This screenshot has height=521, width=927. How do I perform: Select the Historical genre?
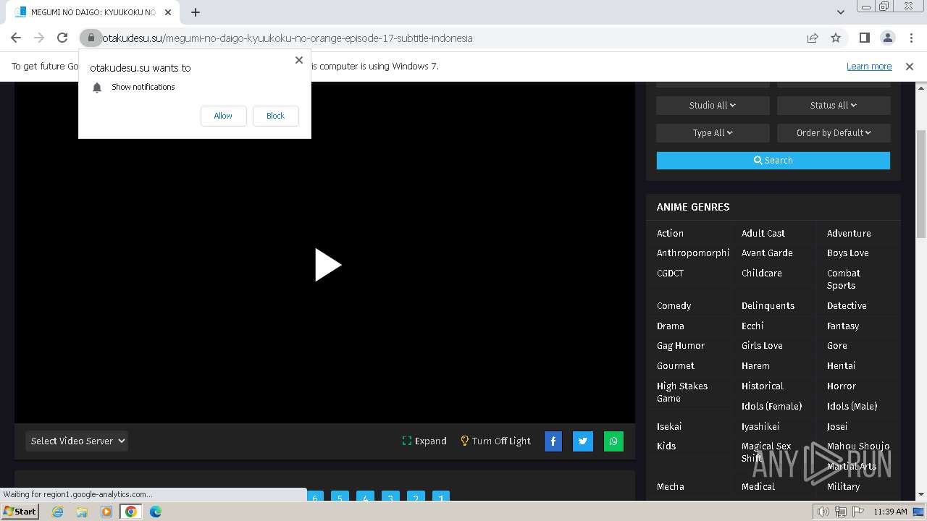(x=763, y=386)
